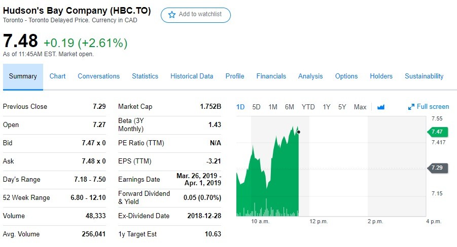Screen dimensions: 457x247
Task: Switch to the Options tab
Action: tap(346, 76)
